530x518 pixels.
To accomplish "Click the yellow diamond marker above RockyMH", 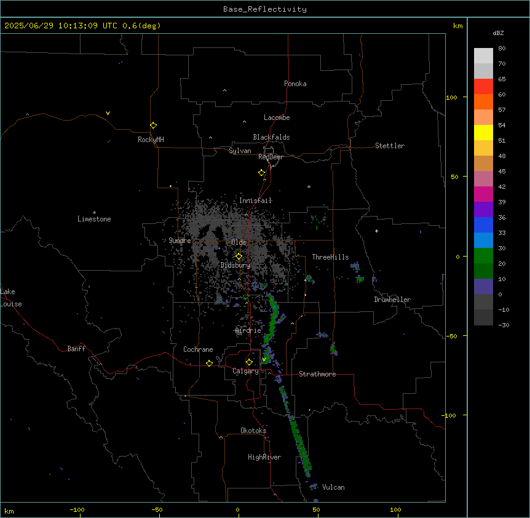I will (153, 126).
